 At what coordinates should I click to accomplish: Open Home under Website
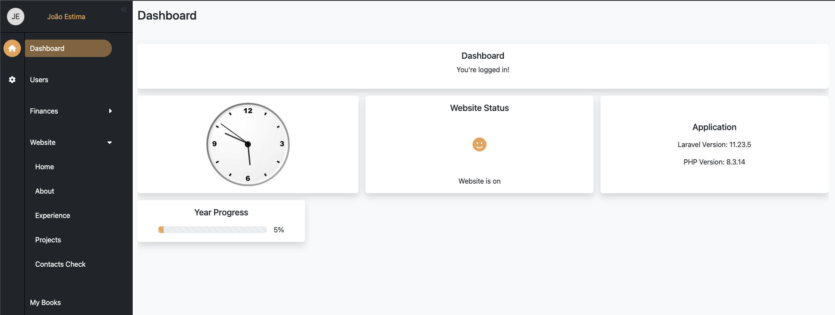point(44,167)
